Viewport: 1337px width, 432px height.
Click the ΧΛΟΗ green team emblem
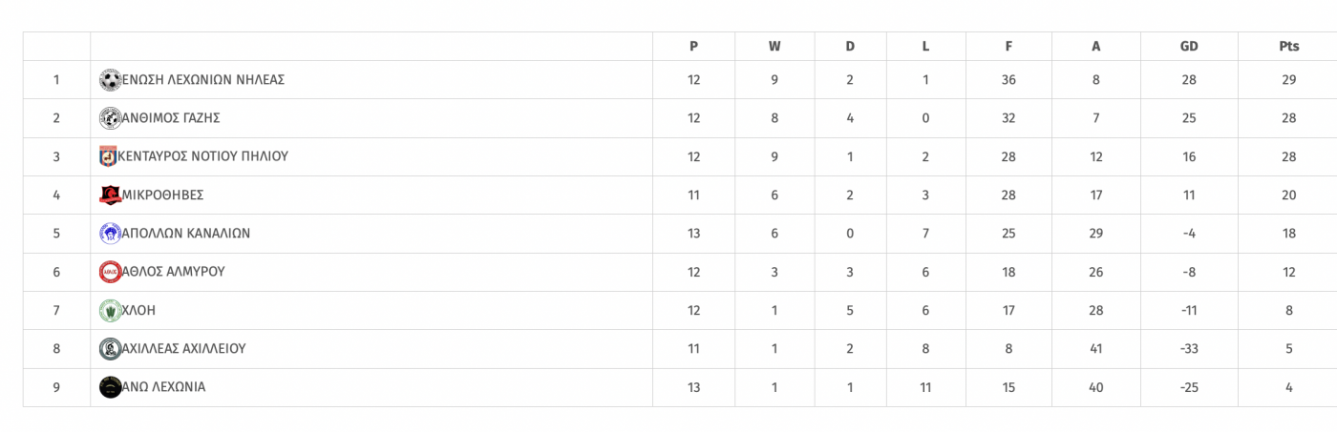coord(110,310)
